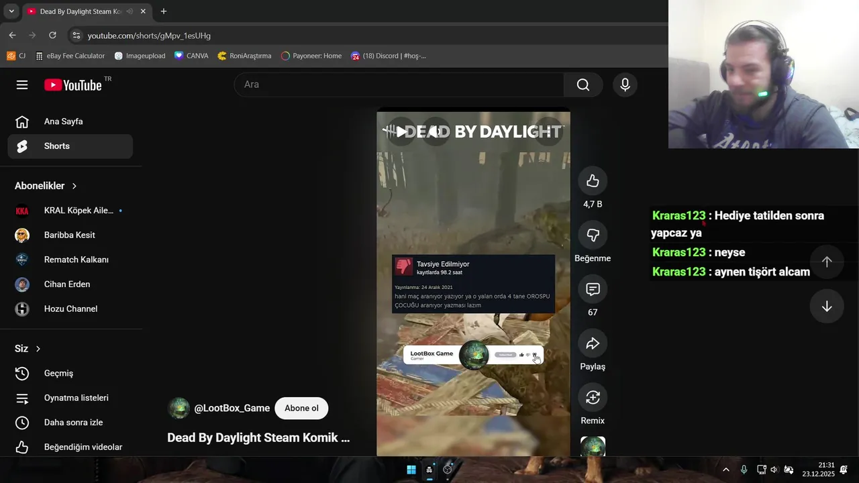
Task: Open the YouTube hamburger guide menu
Action: click(22, 85)
